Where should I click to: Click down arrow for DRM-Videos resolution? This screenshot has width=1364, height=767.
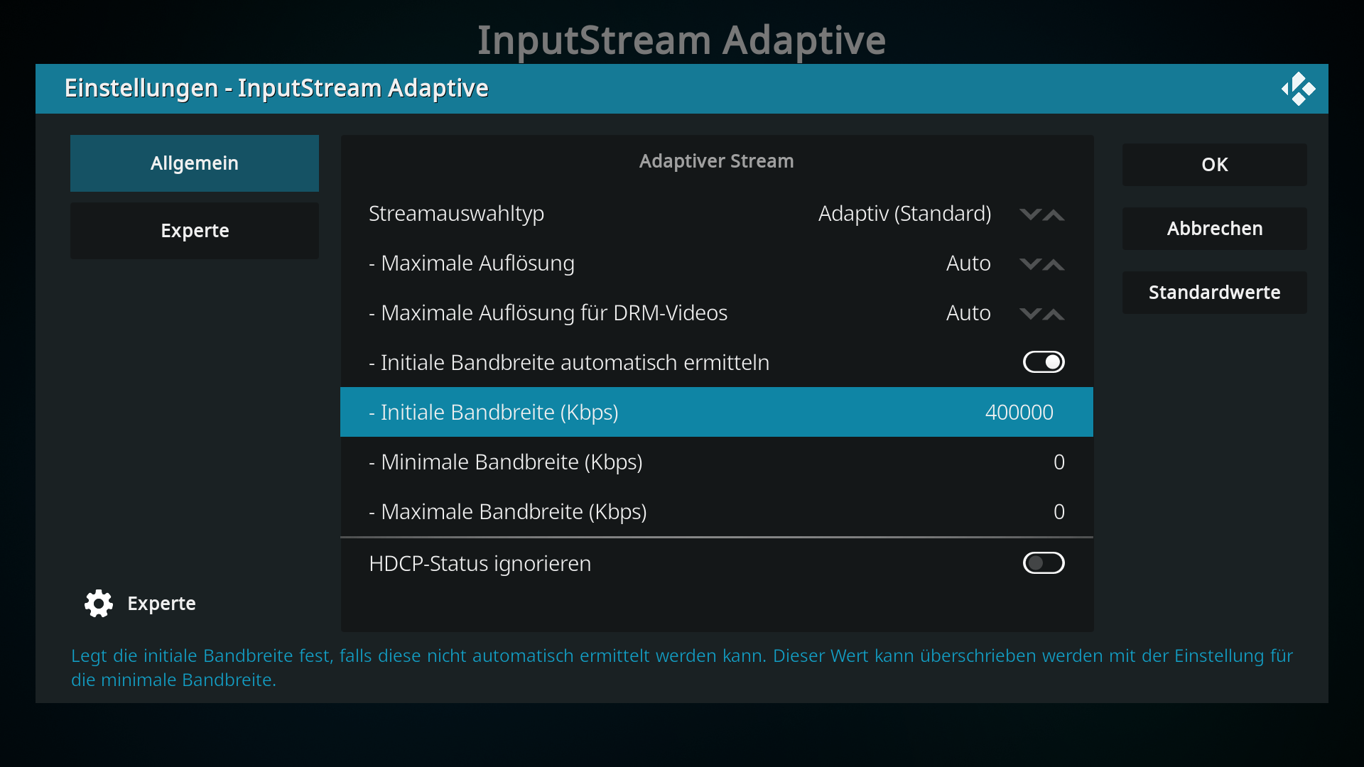1030,313
